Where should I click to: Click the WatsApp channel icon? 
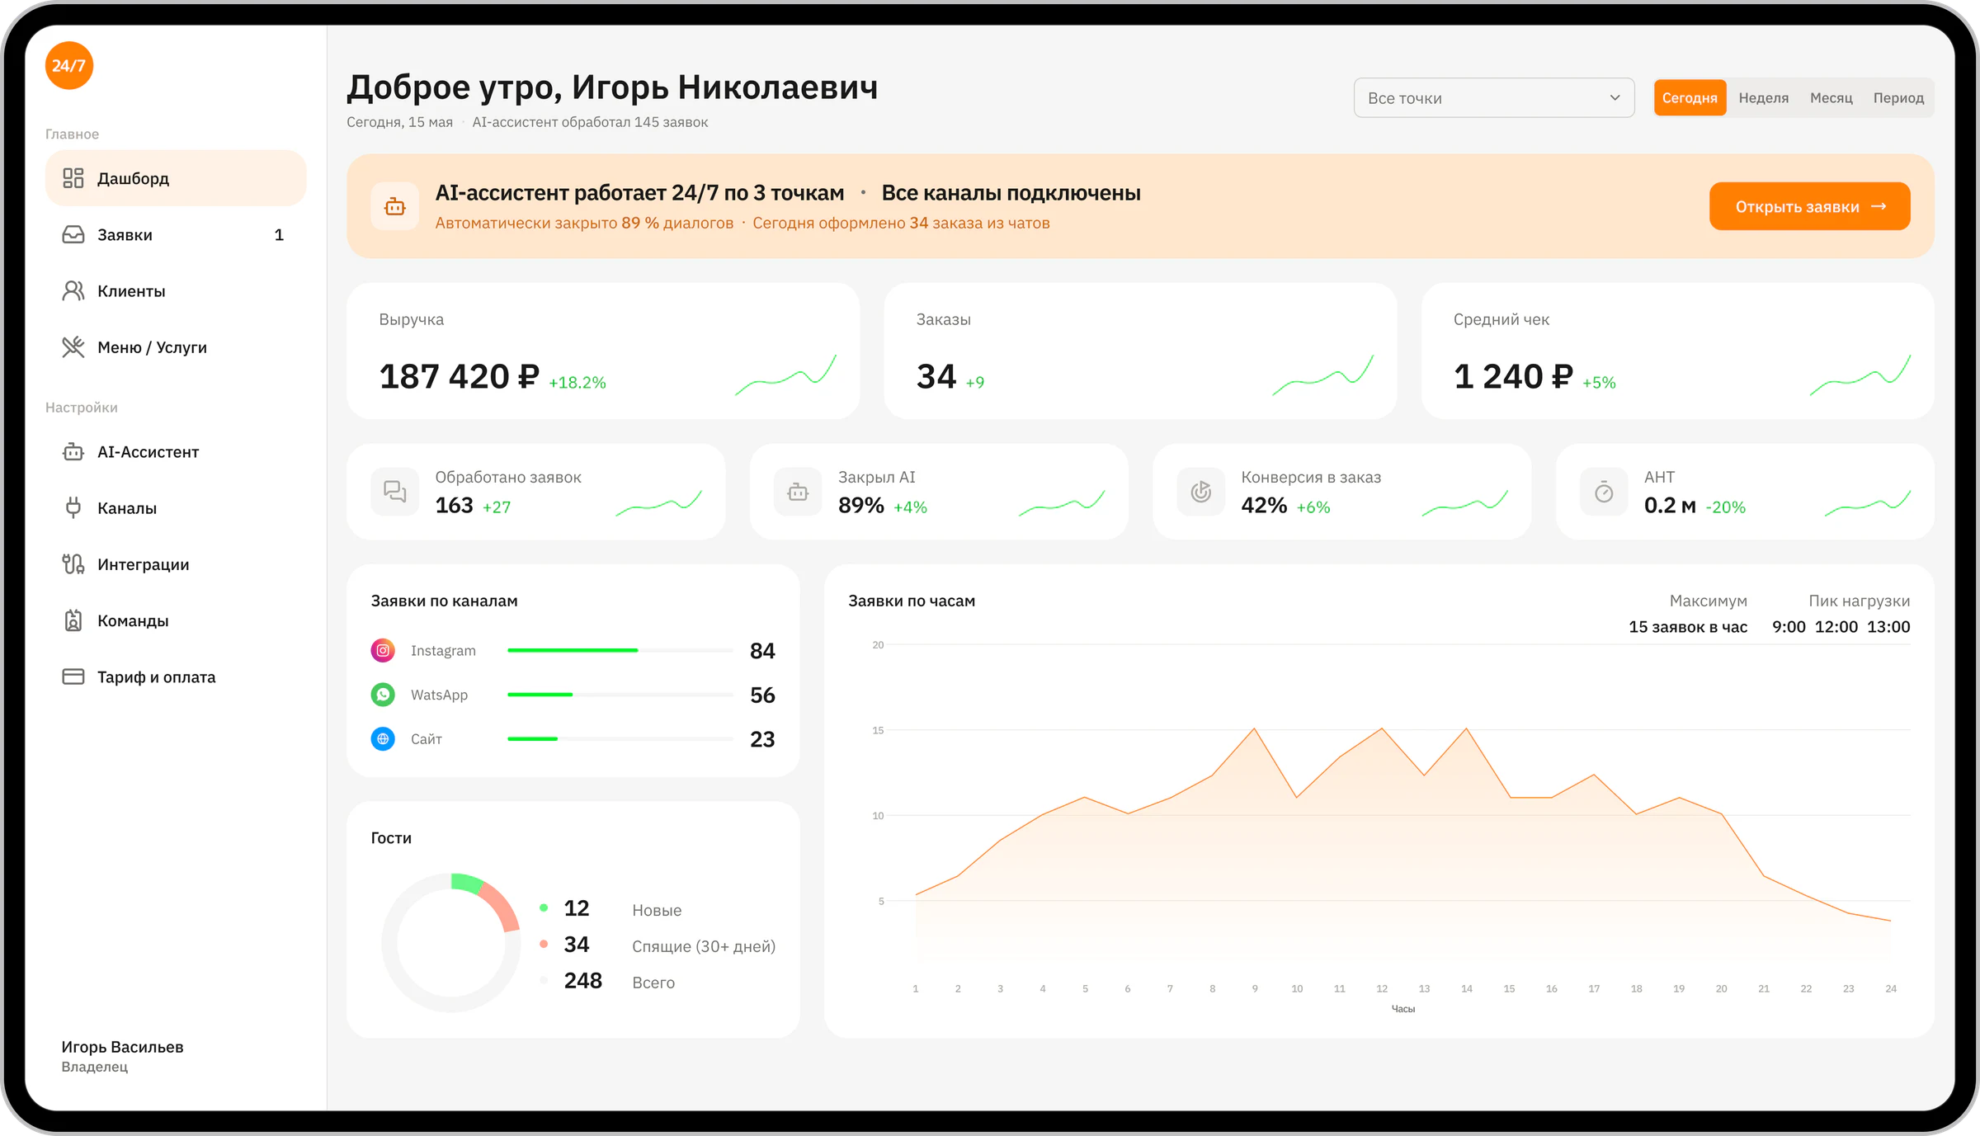click(x=383, y=695)
